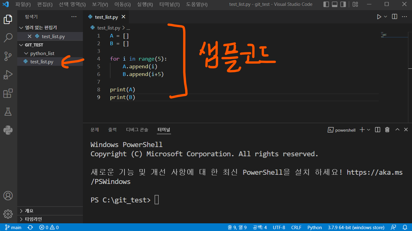412x231 pixels.
Task: Open the Go menu 이동(G)
Action: (122, 4)
